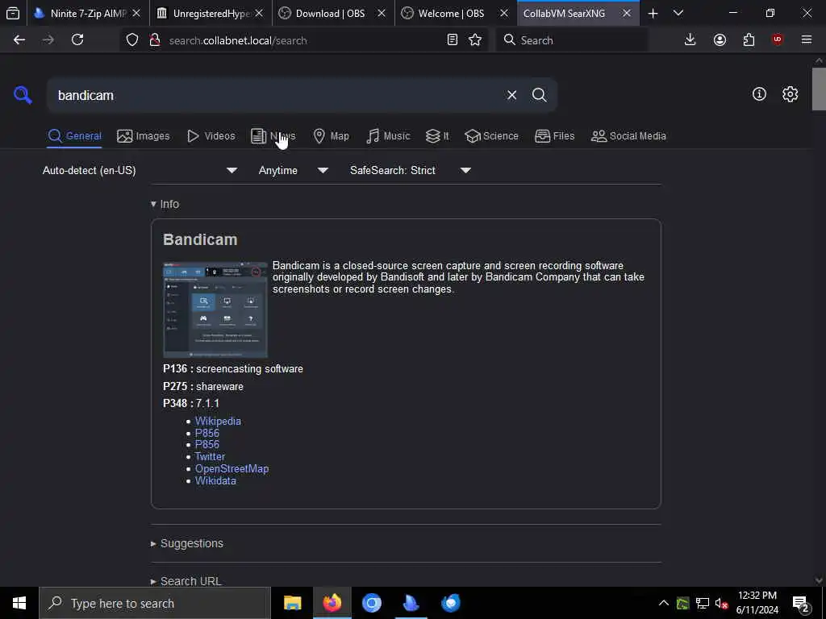Reload the current page
Image resolution: width=826 pixels, height=619 pixels.
click(x=77, y=40)
